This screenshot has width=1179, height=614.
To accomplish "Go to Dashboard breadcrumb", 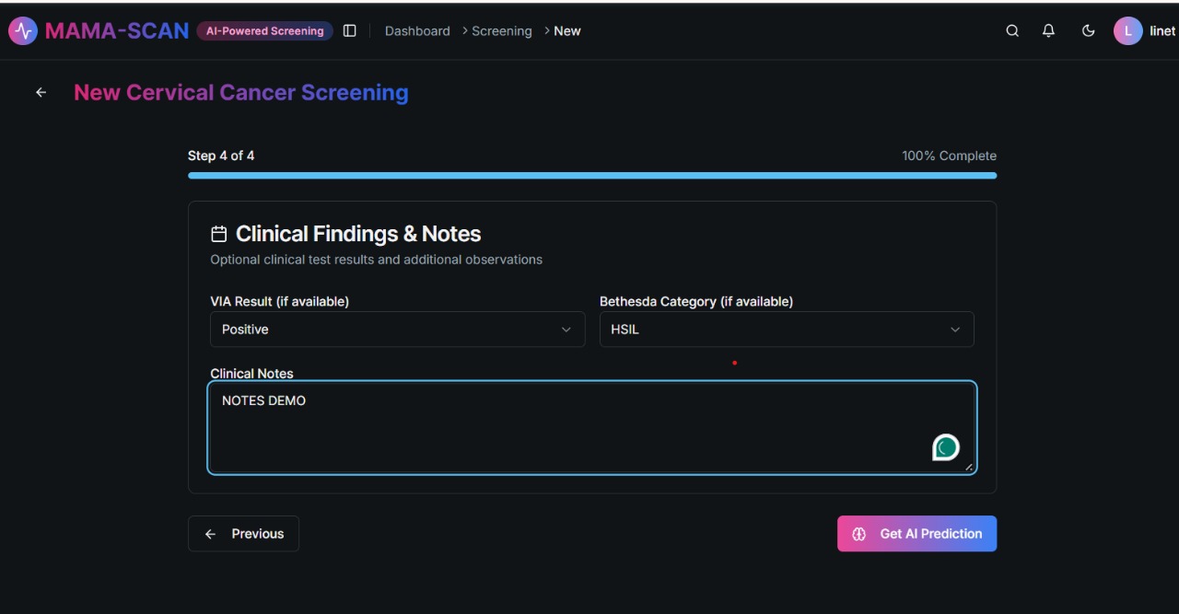I will coord(417,30).
